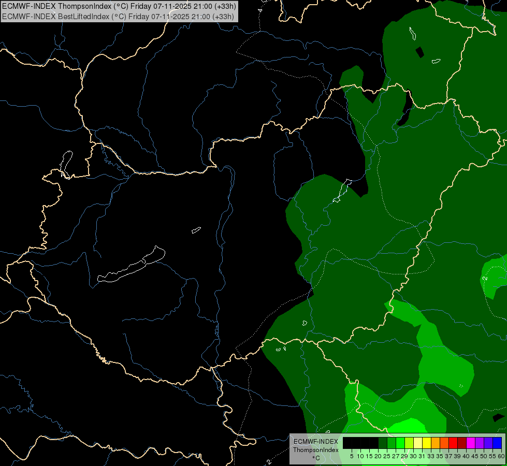Pick the magenta 40-45 legend swatch
507x466 pixels.
click(x=470, y=443)
